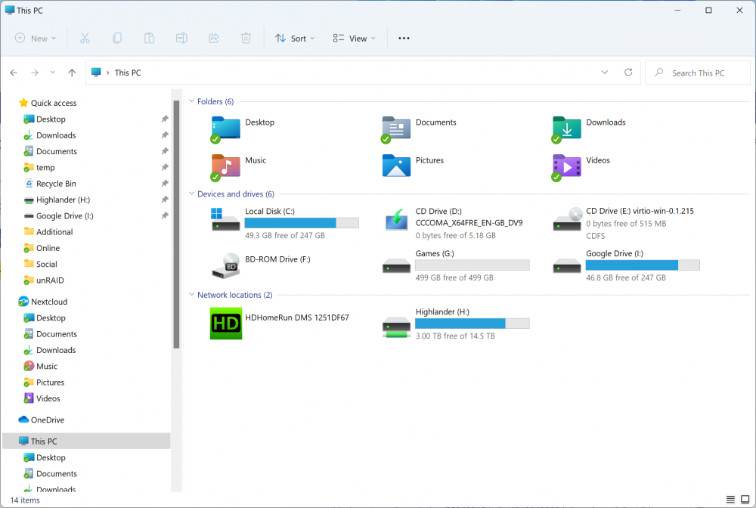Screen dimensions: 756x508
Task: Open the View menu
Action: tap(354, 38)
